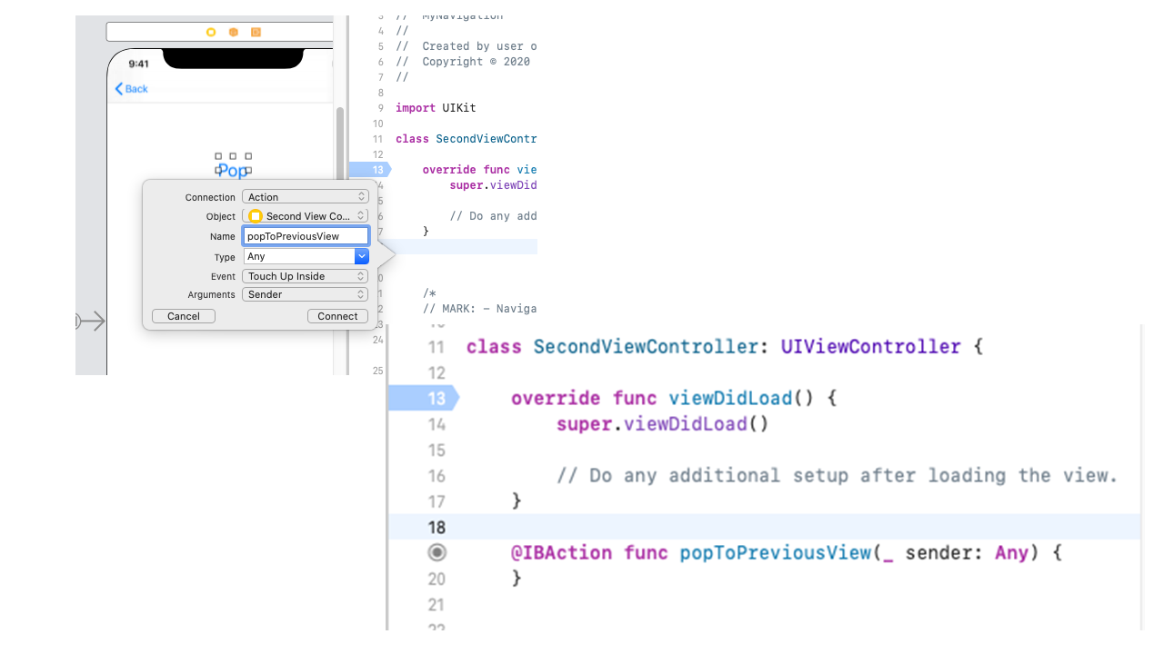This screenshot has height=654, width=1164.
Task: Open the Arguments dropdown set to Sender
Action: pyautogui.click(x=305, y=294)
